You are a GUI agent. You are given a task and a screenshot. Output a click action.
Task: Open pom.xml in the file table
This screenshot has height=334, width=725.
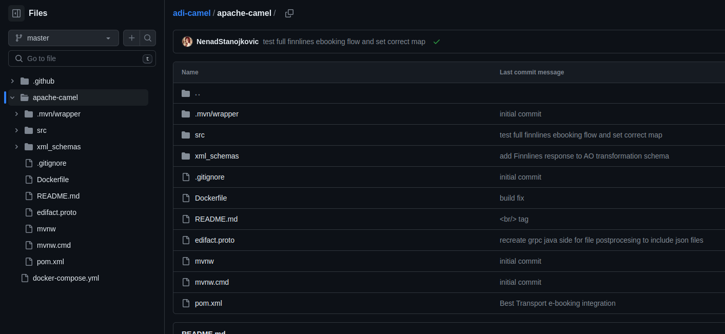click(208, 303)
